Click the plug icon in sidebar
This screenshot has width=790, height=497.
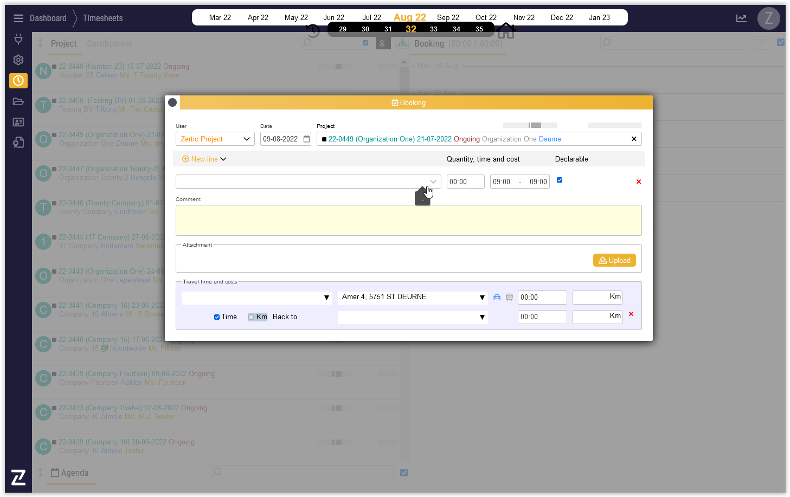pyautogui.click(x=18, y=39)
